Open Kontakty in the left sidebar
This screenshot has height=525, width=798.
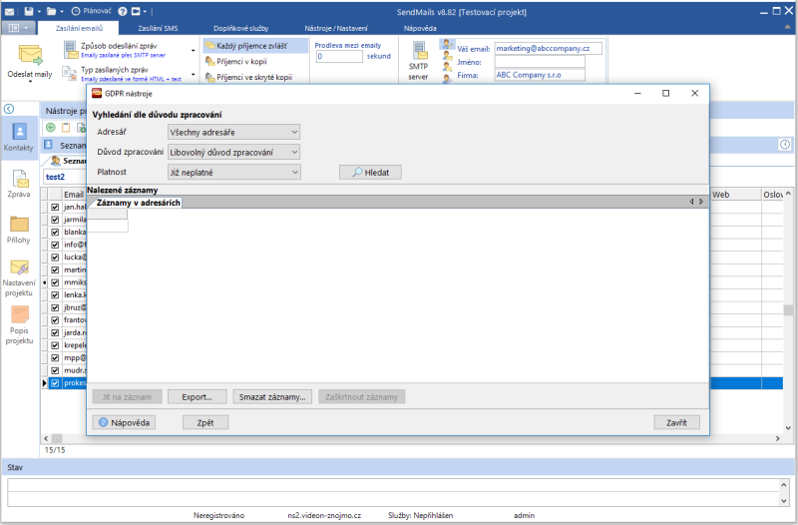[19, 135]
